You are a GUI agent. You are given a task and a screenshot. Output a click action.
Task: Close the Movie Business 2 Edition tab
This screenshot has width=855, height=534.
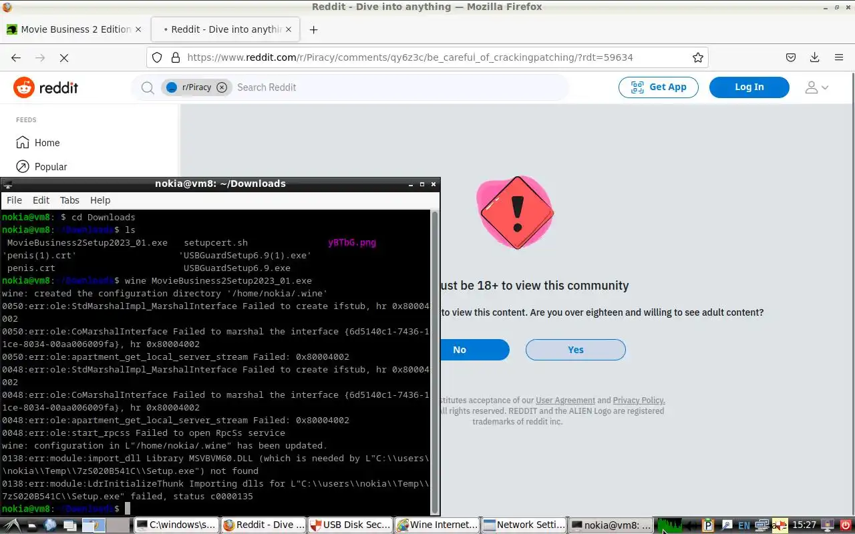[138, 29]
